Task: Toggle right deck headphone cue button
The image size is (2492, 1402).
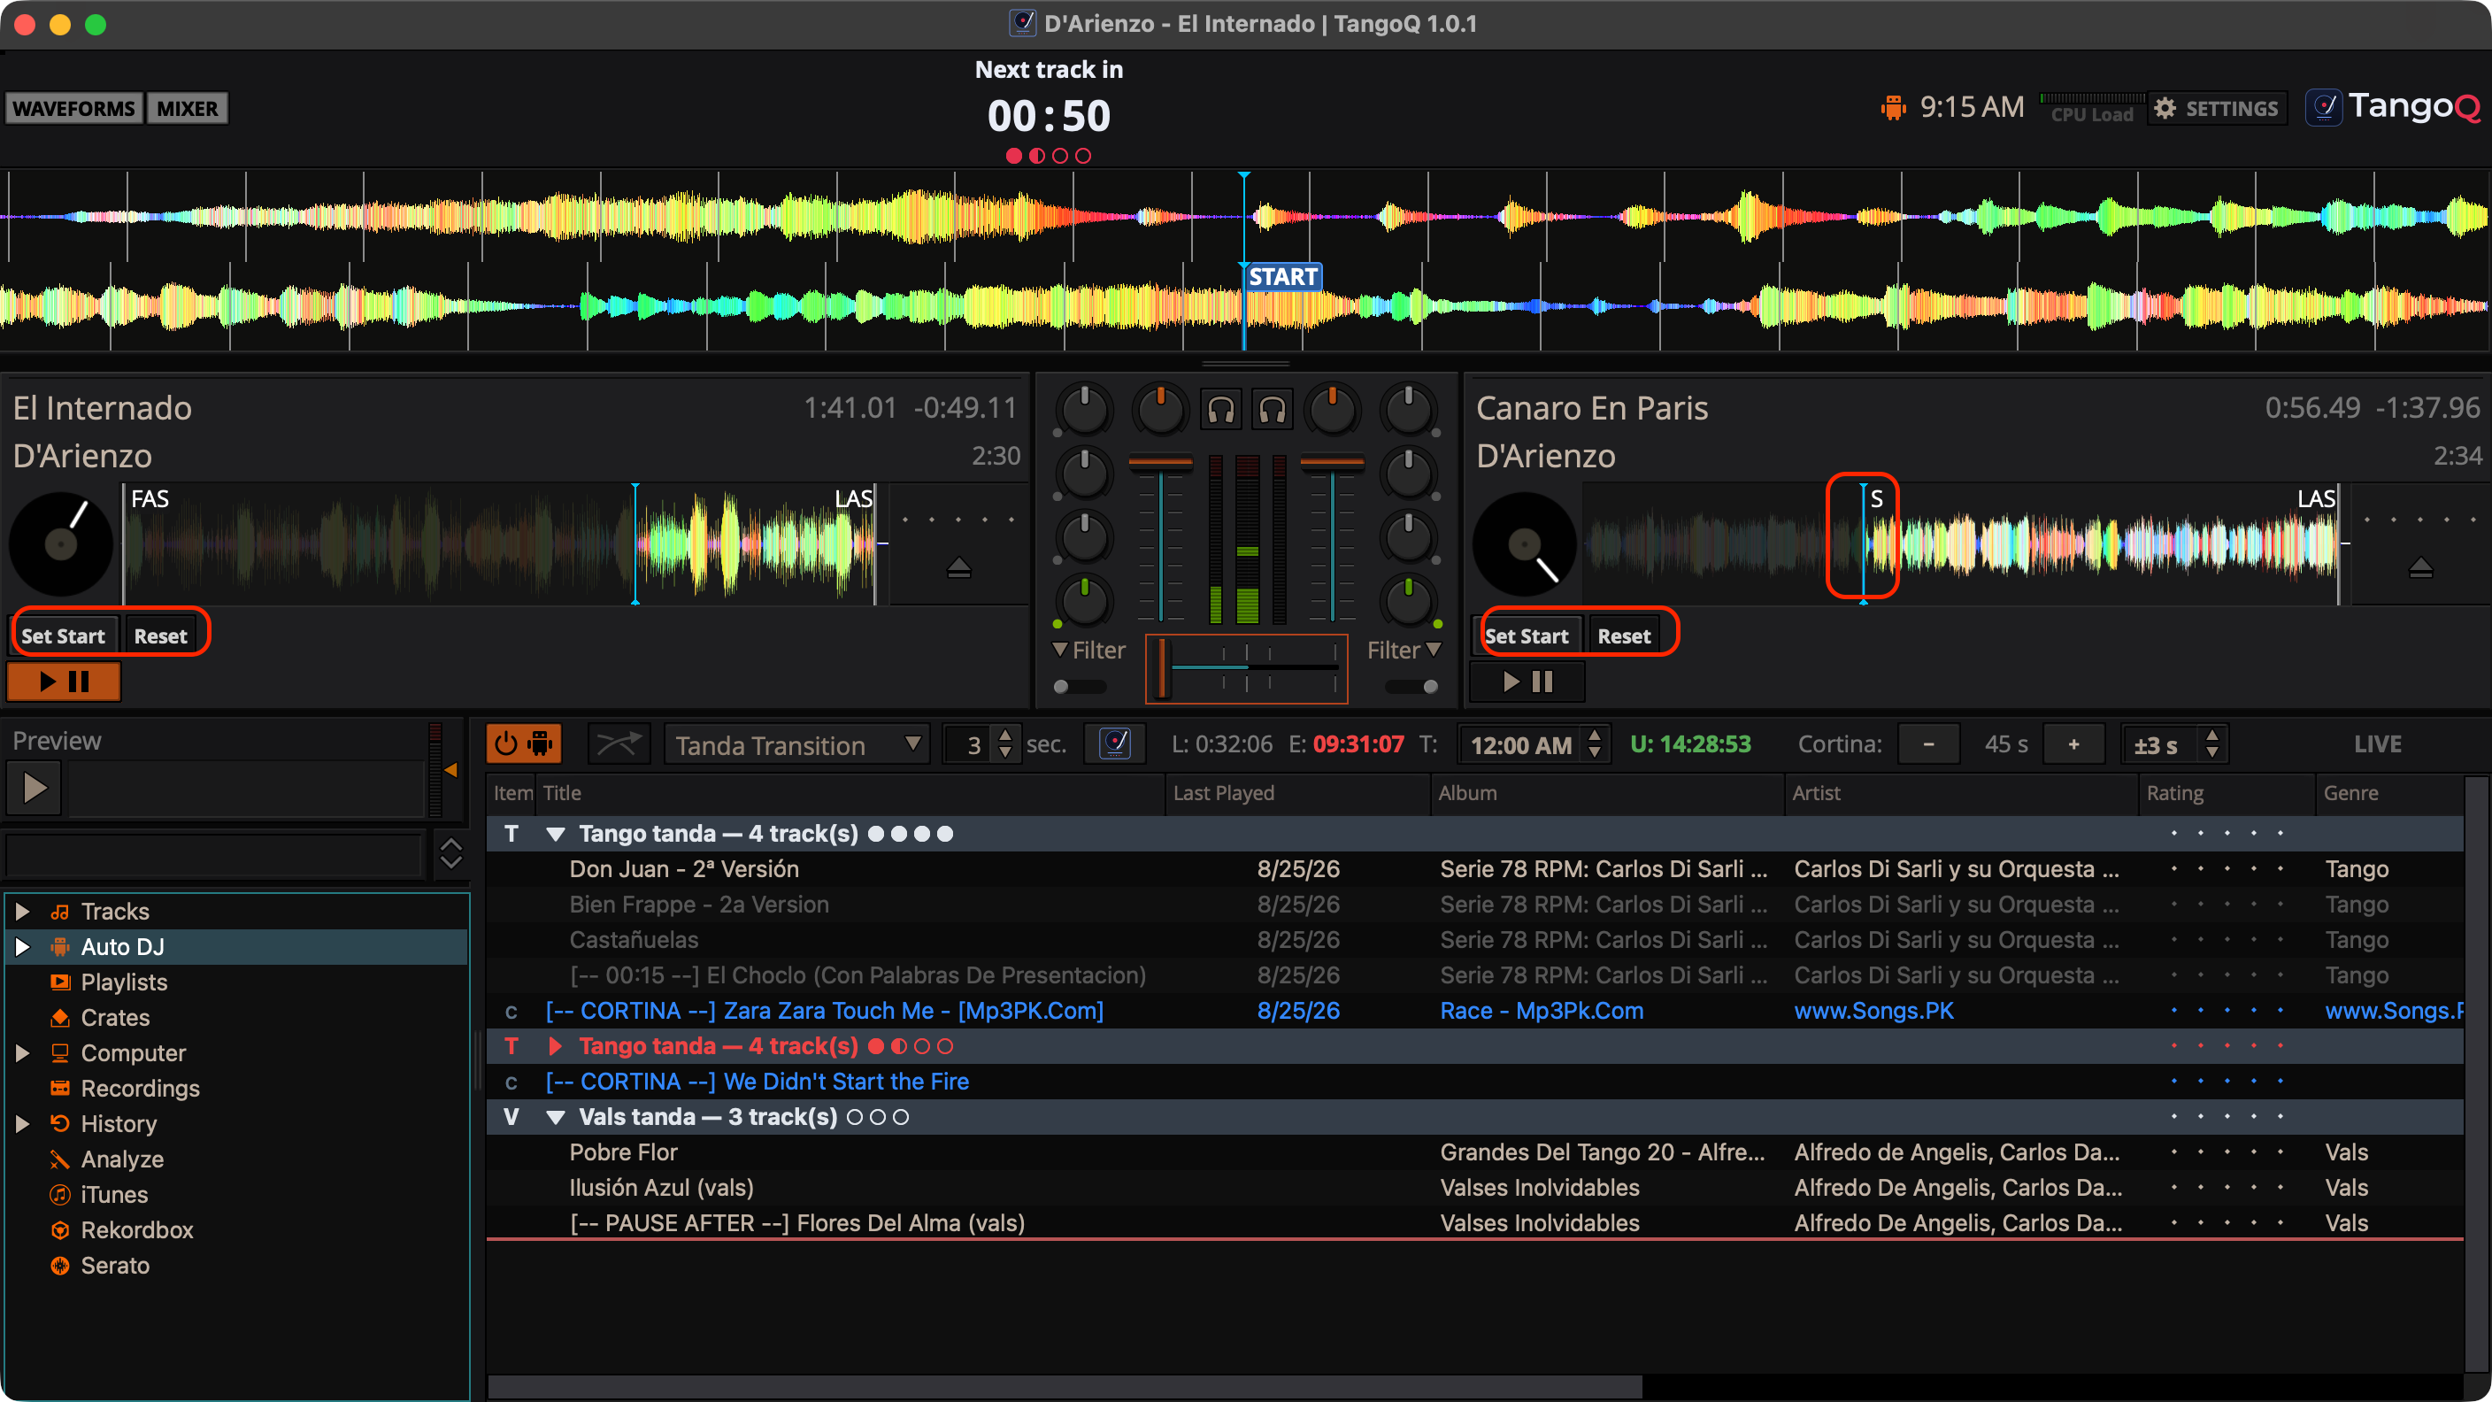Action: pos(1273,411)
